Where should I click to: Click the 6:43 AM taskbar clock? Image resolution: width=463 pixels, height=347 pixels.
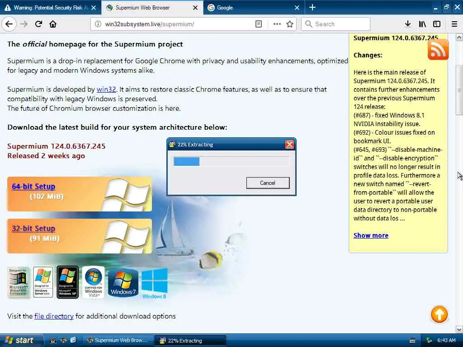click(x=446, y=341)
